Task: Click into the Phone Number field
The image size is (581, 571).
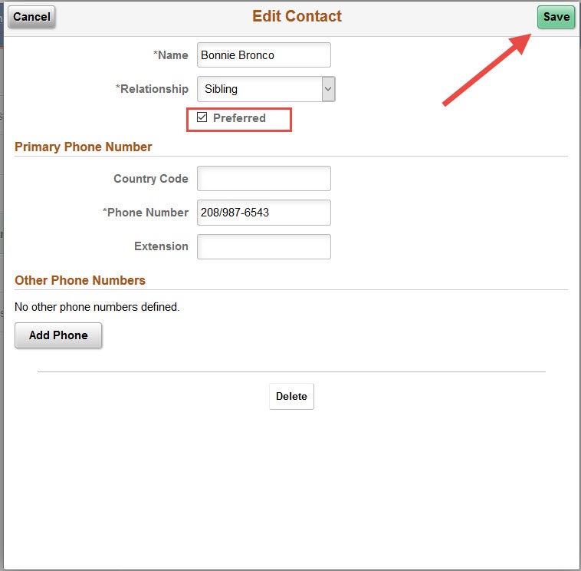Action: click(x=264, y=213)
